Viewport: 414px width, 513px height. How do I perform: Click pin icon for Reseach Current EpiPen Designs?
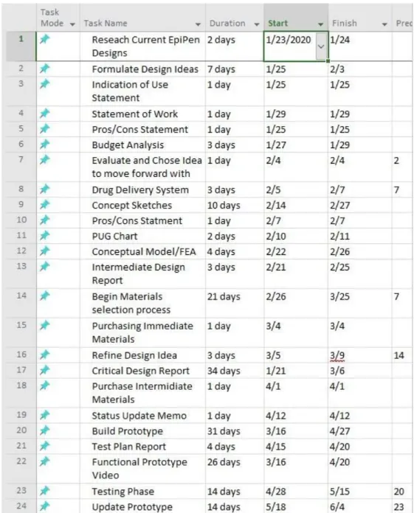coord(44,39)
